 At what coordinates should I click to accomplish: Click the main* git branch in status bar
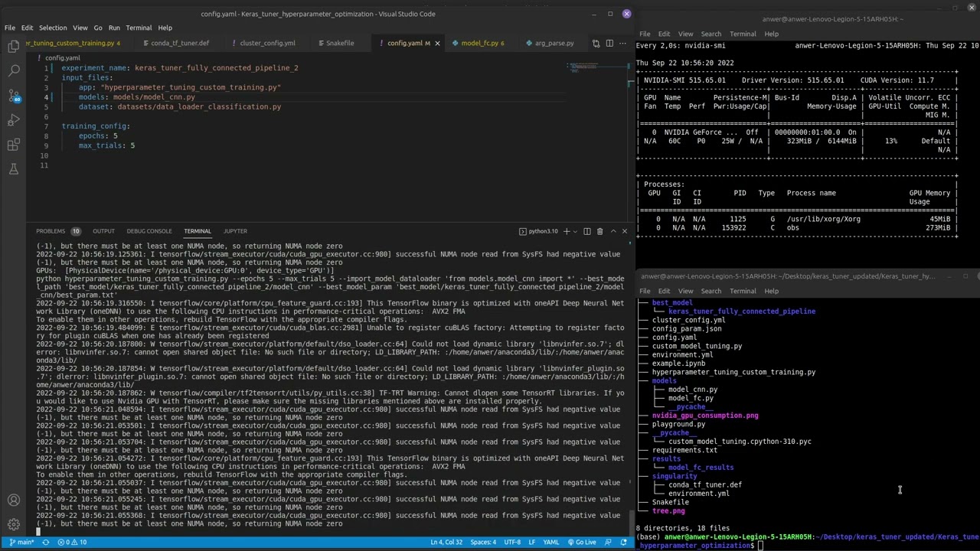[21, 543]
